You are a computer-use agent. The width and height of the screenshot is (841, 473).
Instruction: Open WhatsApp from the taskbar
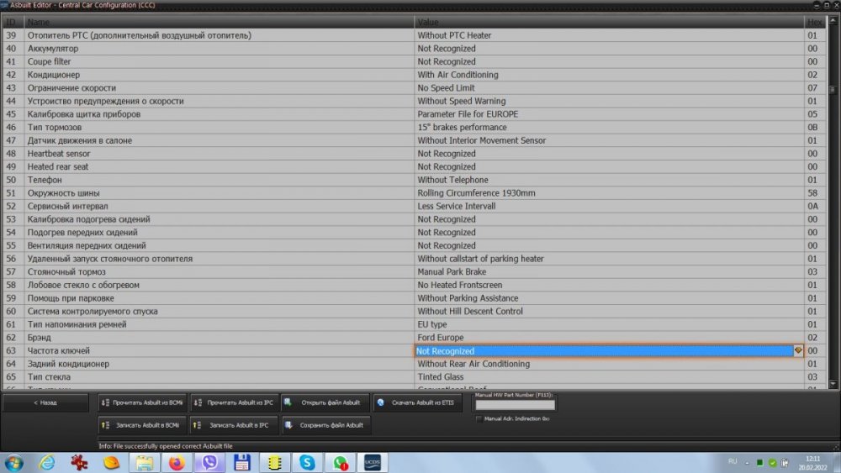coord(340,462)
